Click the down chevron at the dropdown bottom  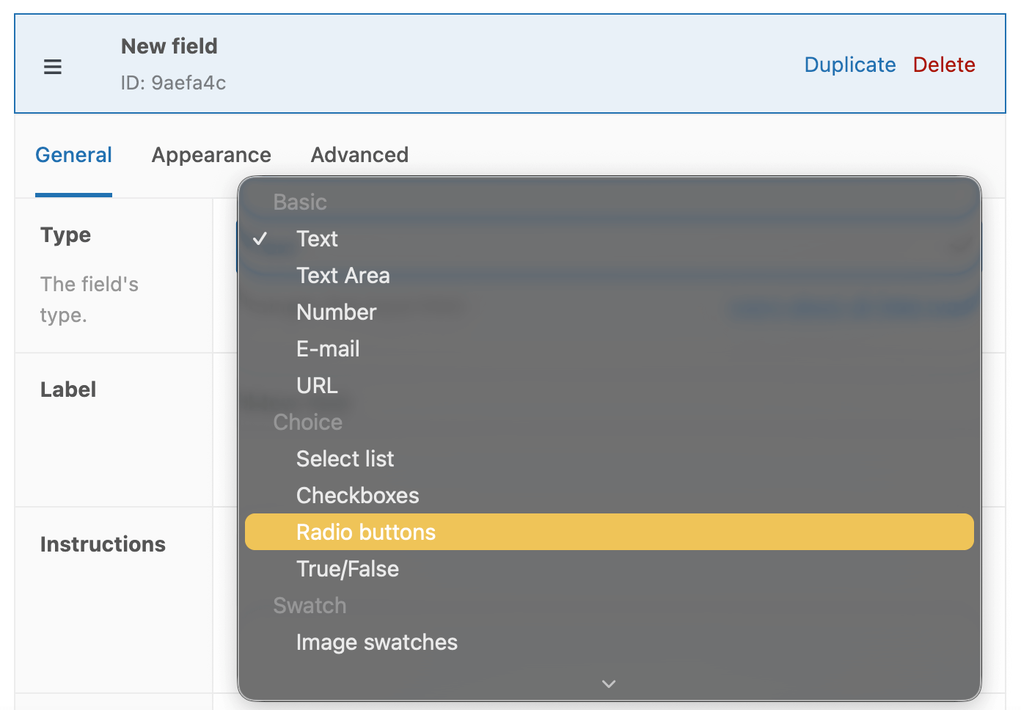608,683
